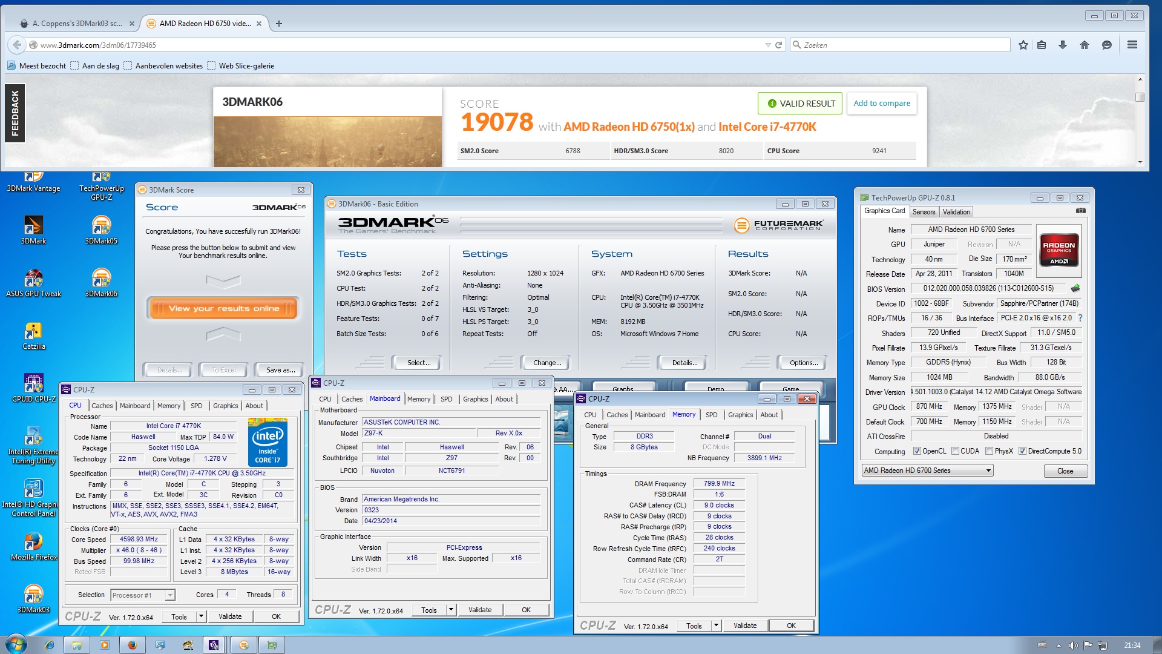
Task: Toggle the DirectCompute 5.0 checkbox in GPU-Z
Action: click(1023, 451)
